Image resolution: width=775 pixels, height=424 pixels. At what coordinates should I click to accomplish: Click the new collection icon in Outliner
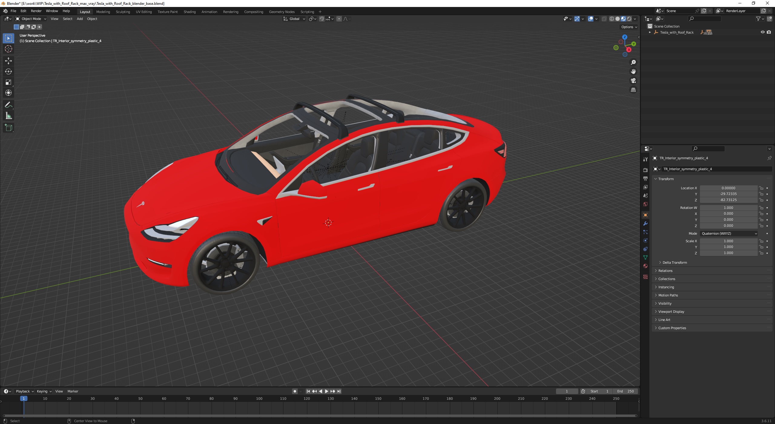[x=769, y=19]
